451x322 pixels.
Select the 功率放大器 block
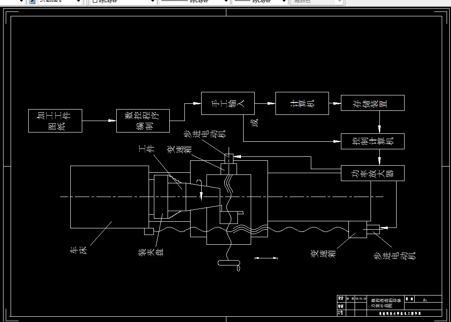(x=373, y=173)
